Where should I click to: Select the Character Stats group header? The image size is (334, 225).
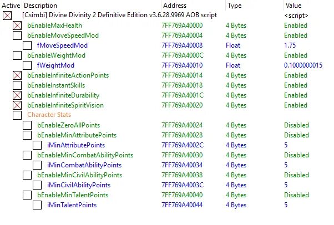coord(49,115)
